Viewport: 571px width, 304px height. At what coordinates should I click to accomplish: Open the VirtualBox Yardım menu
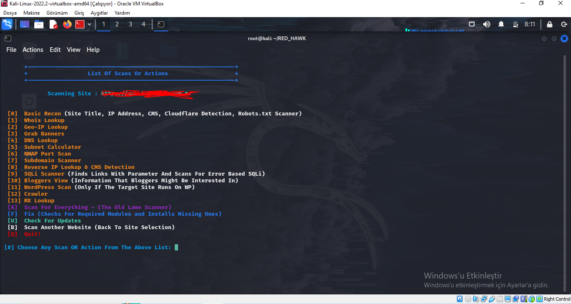(122, 13)
